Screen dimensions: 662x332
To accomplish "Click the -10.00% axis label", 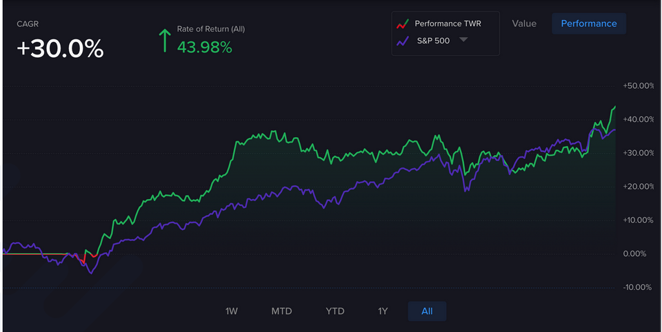I will coord(638,287).
